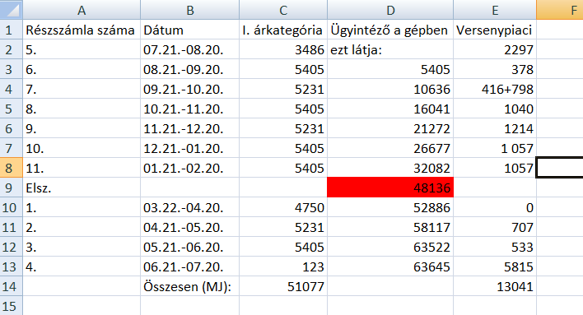Select row 1 header
The image size is (583, 315).
pos(12,30)
